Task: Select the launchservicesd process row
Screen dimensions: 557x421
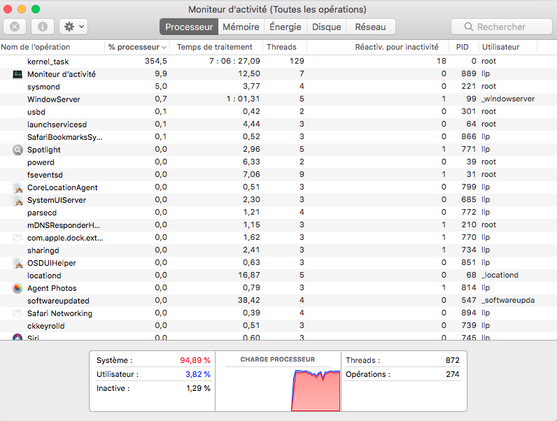Action: coord(278,124)
